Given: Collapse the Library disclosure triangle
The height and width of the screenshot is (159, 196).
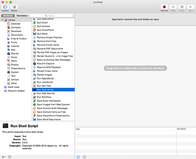Looking at the screenshot, I should 2,20.
